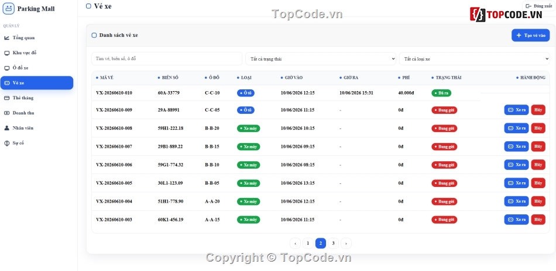Open the Tất cả trạng thái dropdown

[321, 59]
